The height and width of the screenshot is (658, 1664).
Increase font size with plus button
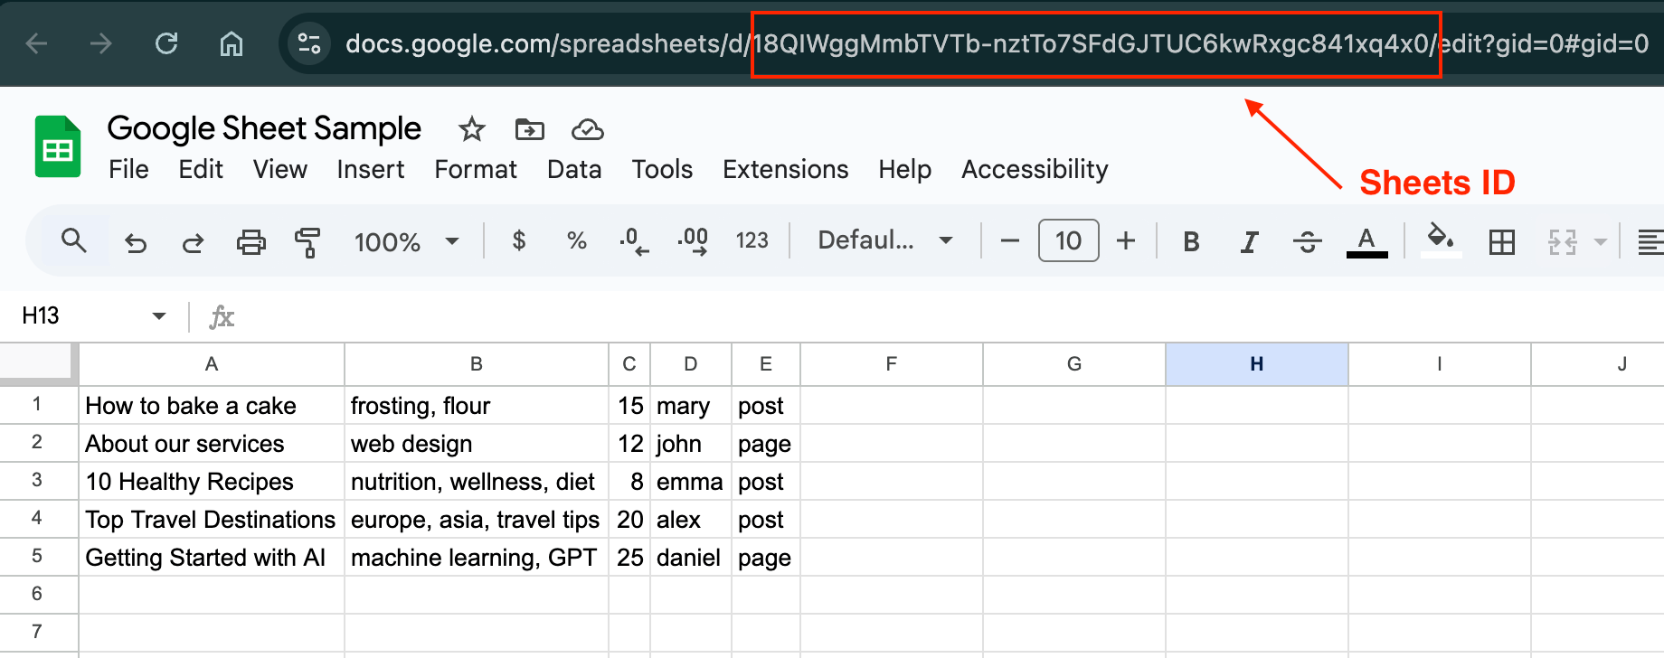(1126, 240)
